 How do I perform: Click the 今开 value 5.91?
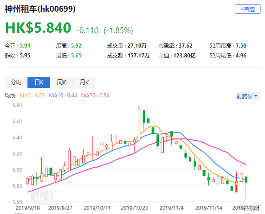pos(25,46)
